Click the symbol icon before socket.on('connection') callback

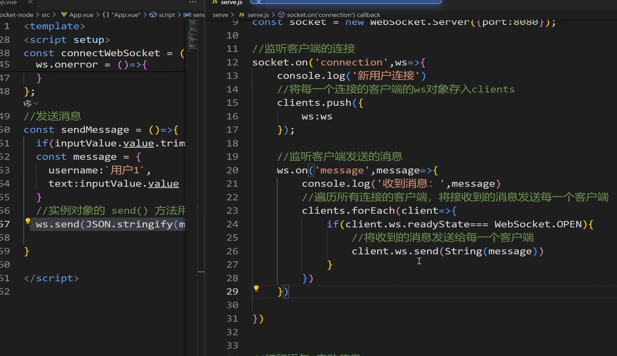[x=281, y=14]
